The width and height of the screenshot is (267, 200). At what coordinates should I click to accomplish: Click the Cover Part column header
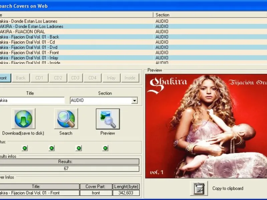pyautogui.click(x=95, y=187)
